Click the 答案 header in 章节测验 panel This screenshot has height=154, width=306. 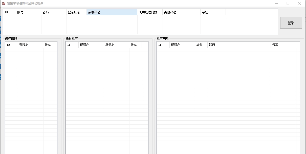point(275,45)
